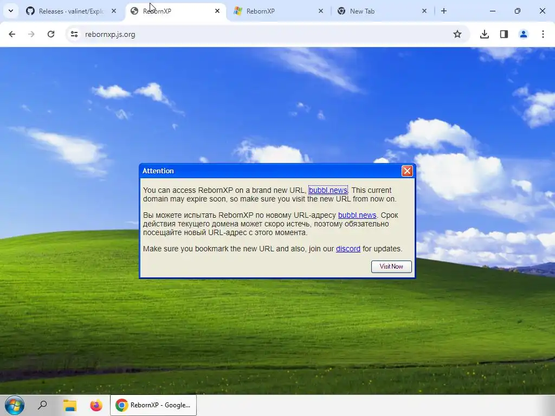This screenshot has height=416, width=555.
Task: Open the tab search dropdown arrow
Action: (11, 11)
